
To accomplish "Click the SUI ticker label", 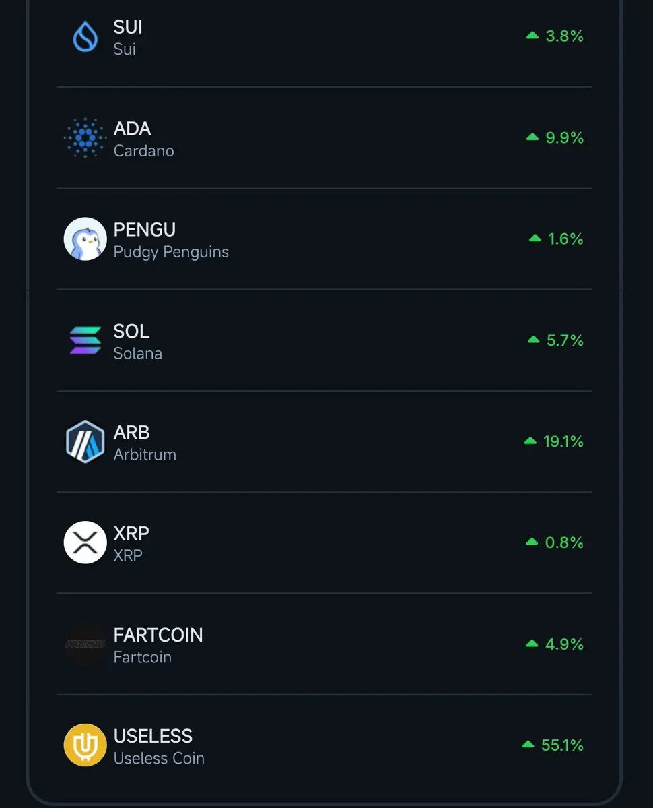I will click(x=128, y=27).
